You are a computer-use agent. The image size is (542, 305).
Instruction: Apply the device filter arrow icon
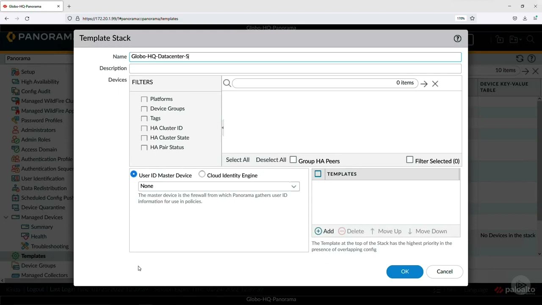(424, 84)
